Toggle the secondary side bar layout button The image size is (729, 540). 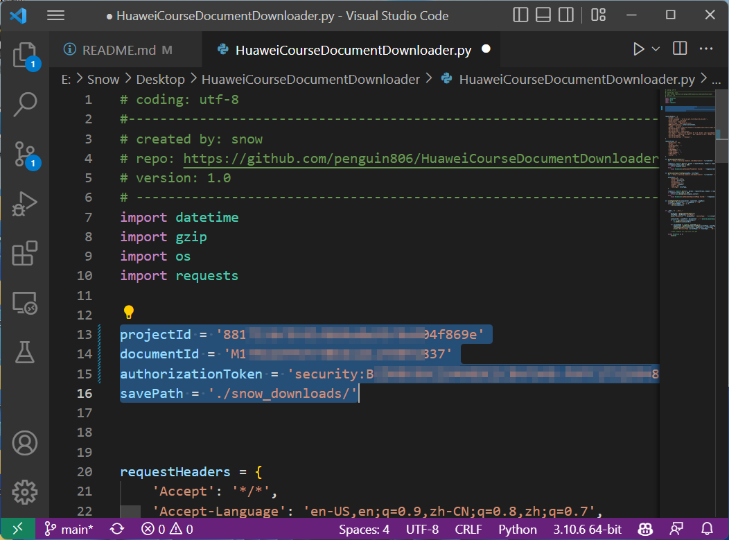pyautogui.click(x=566, y=15)
